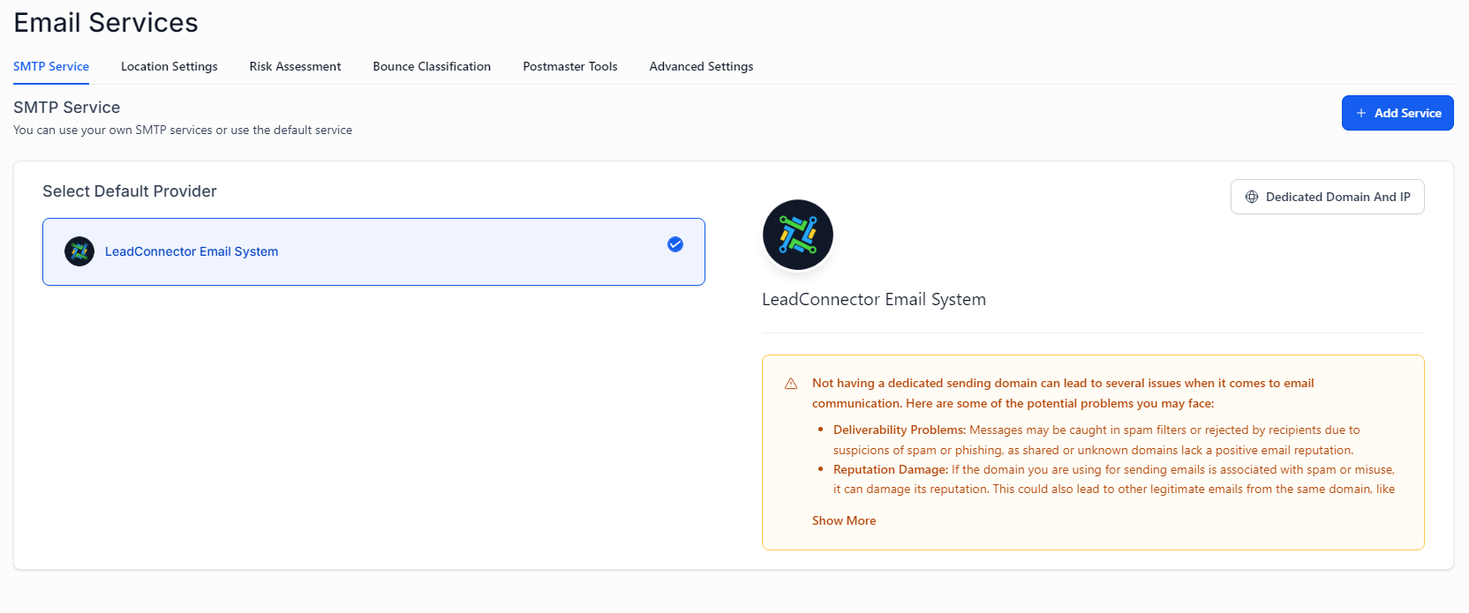The width and height of the screenshot is (1469, 613).
Task: Click the Dedicated Domain And IP text
Action: pyautogui.click(x=1337, y=197)
